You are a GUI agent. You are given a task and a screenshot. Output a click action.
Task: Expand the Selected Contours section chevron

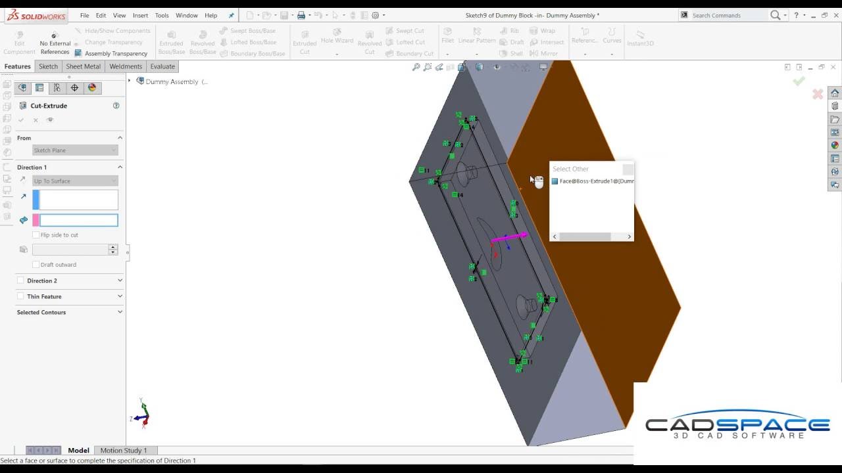pos(120,312)
